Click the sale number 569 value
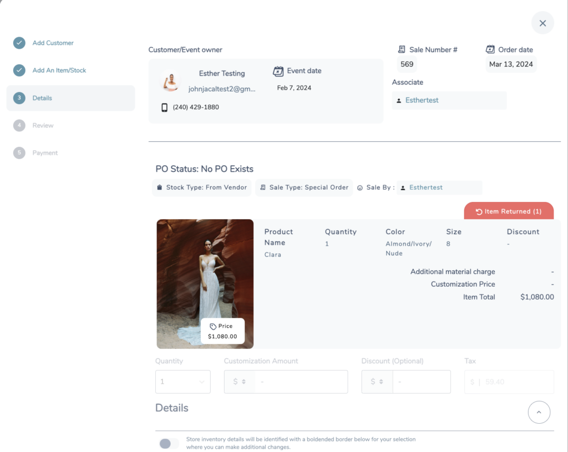 click(x=407, y=64)
